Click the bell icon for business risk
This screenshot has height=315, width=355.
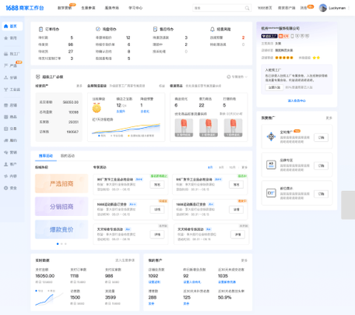click(213, 29)
